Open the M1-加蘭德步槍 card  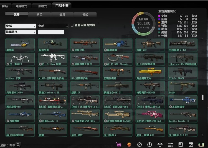pos(85,73)
